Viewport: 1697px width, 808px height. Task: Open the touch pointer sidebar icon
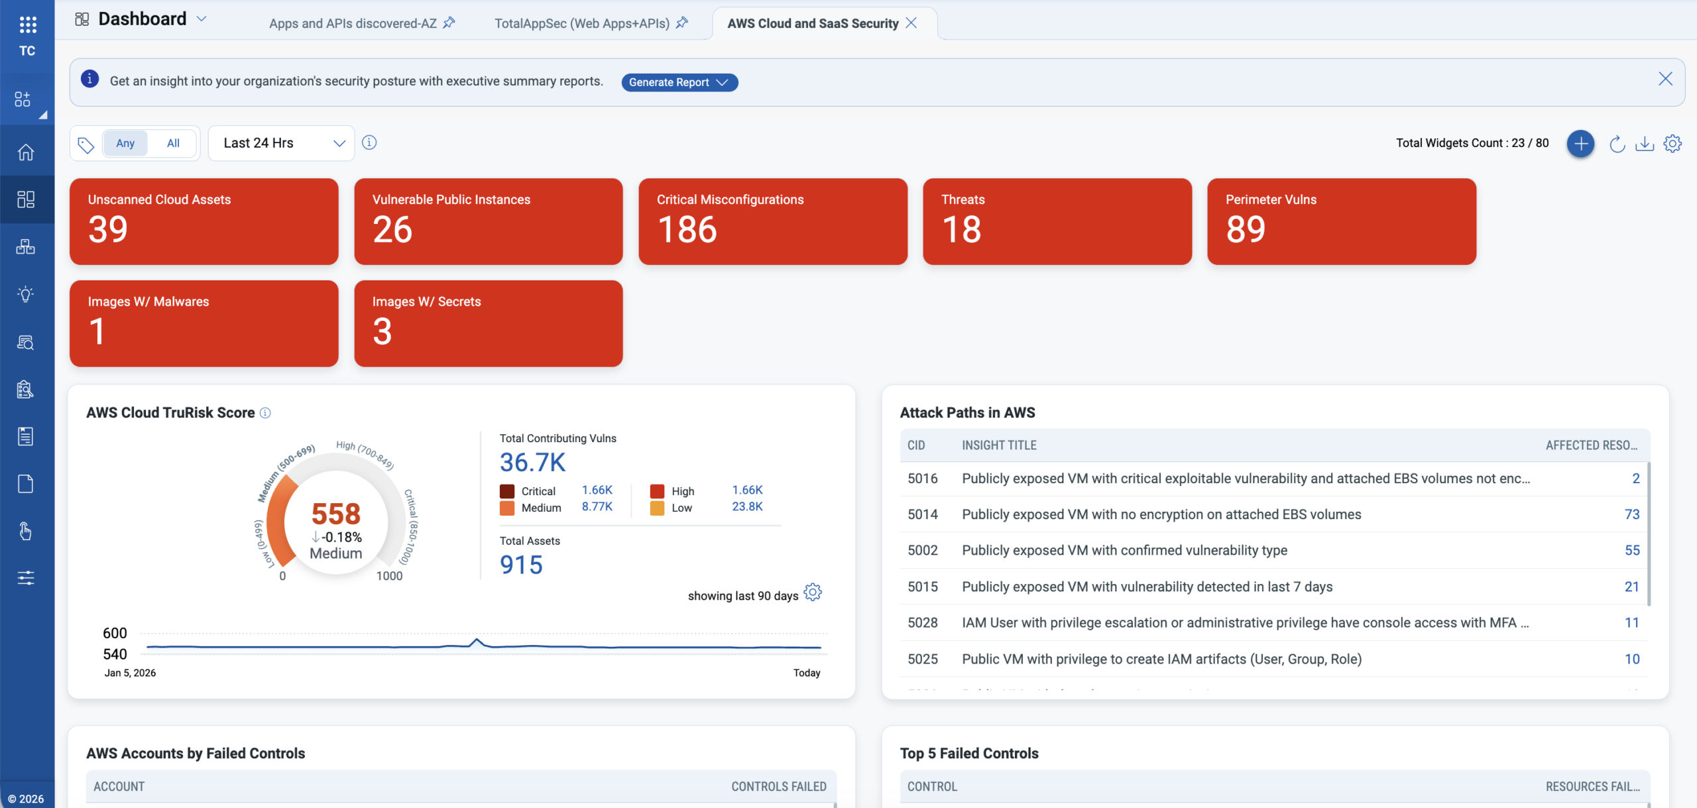[x=26, y=531]
